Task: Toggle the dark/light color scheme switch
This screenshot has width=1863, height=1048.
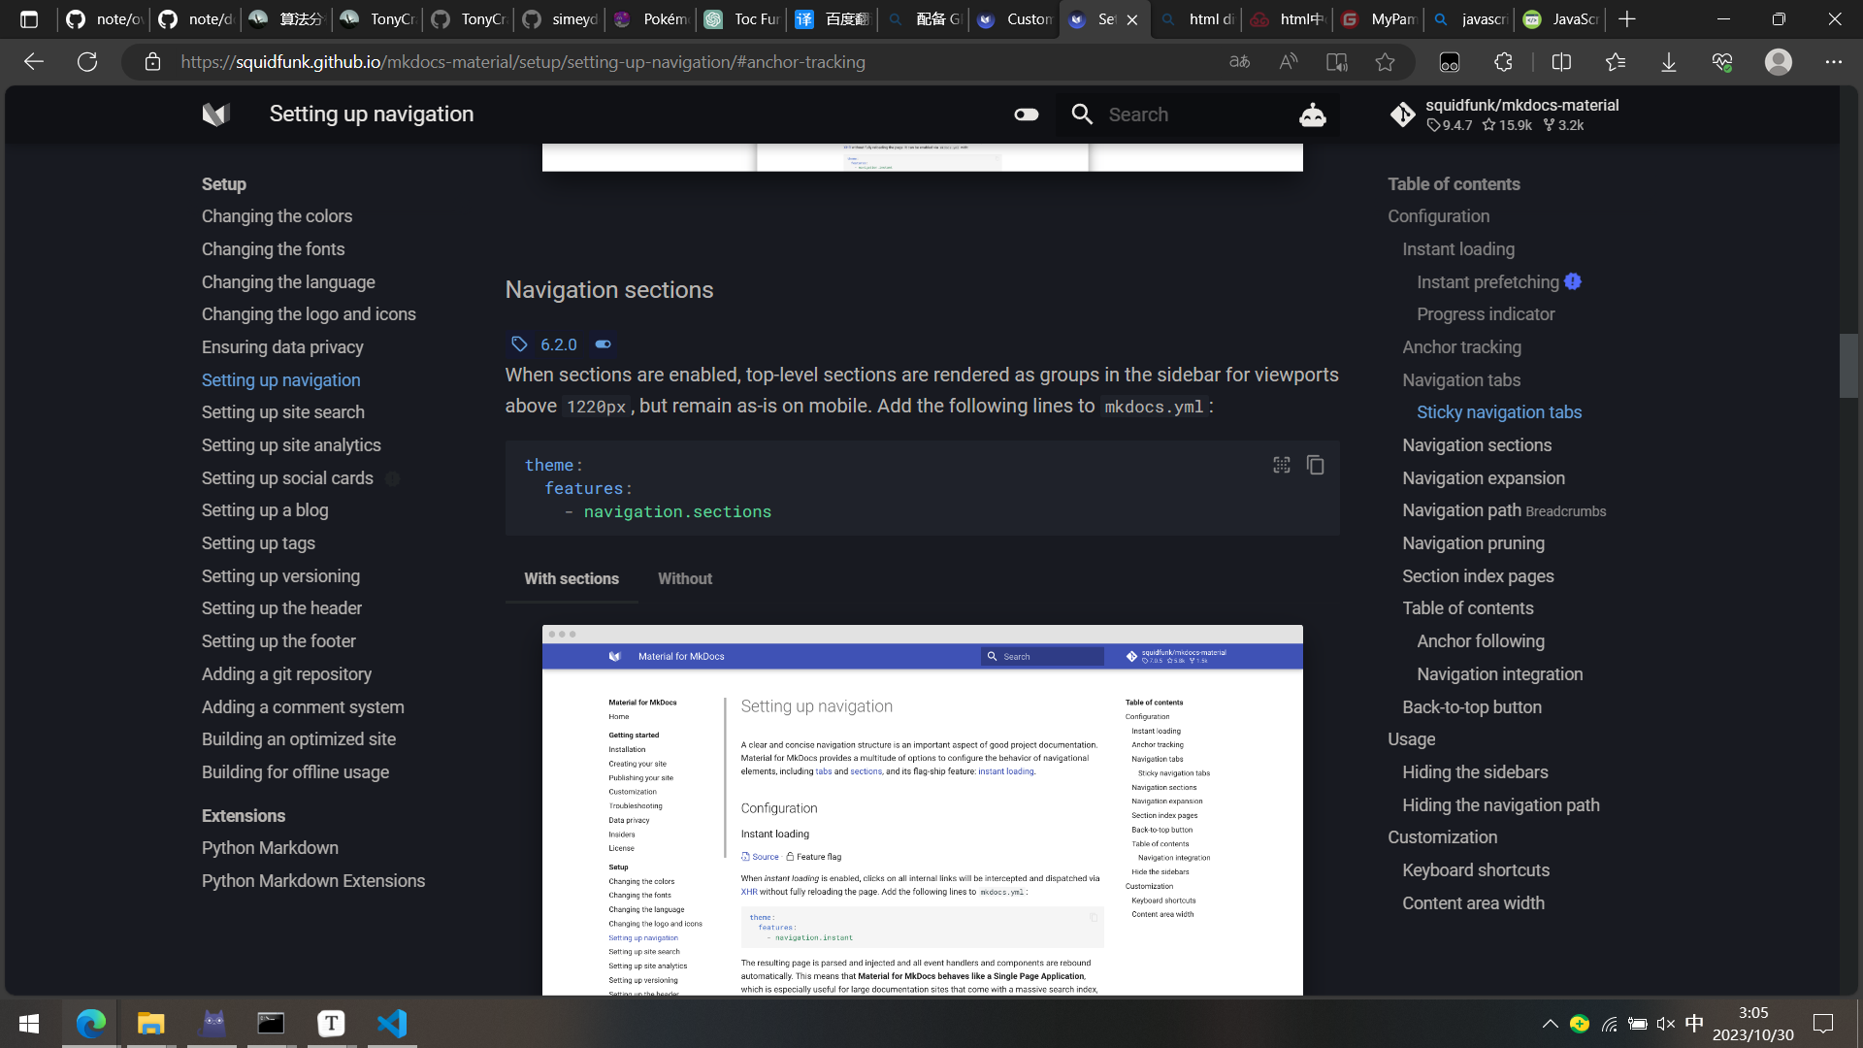Action: (x=1026, y=115)
